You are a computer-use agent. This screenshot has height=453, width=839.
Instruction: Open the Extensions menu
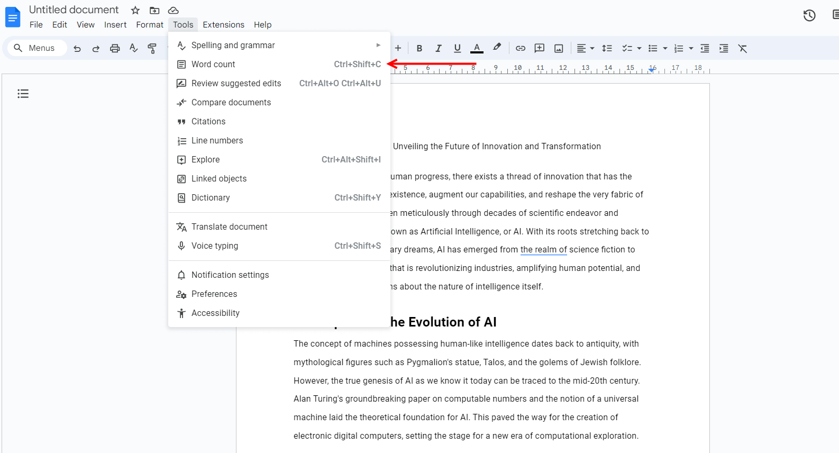click(x=224, y=24)
